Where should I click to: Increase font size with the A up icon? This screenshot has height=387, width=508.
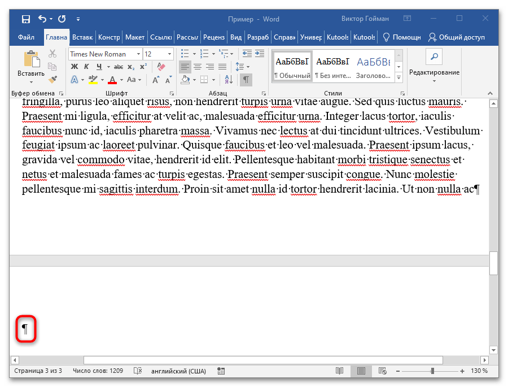click(156, 80)
